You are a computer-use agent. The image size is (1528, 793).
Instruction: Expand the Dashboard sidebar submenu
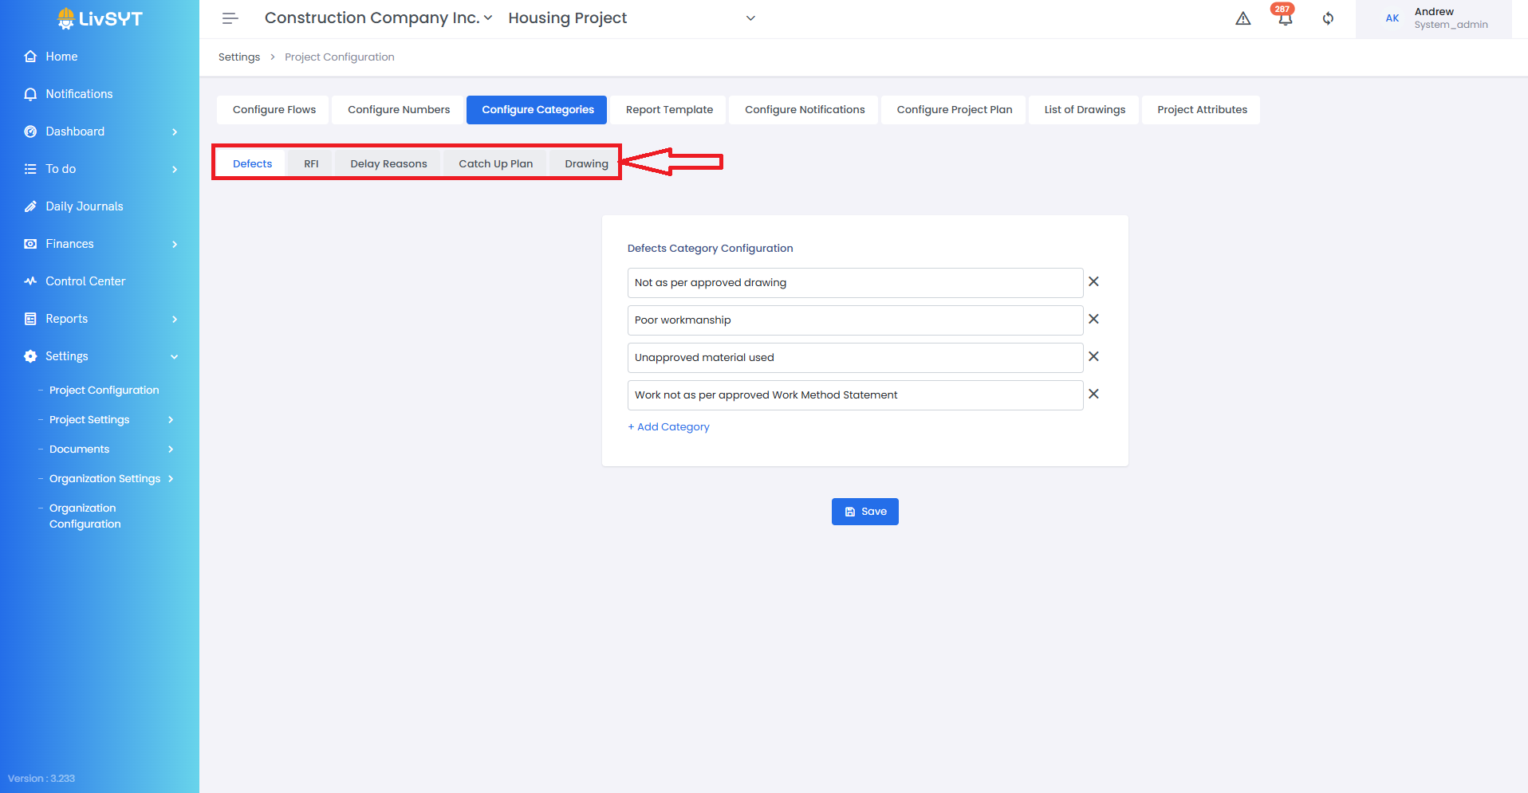(x=175, y=132)
